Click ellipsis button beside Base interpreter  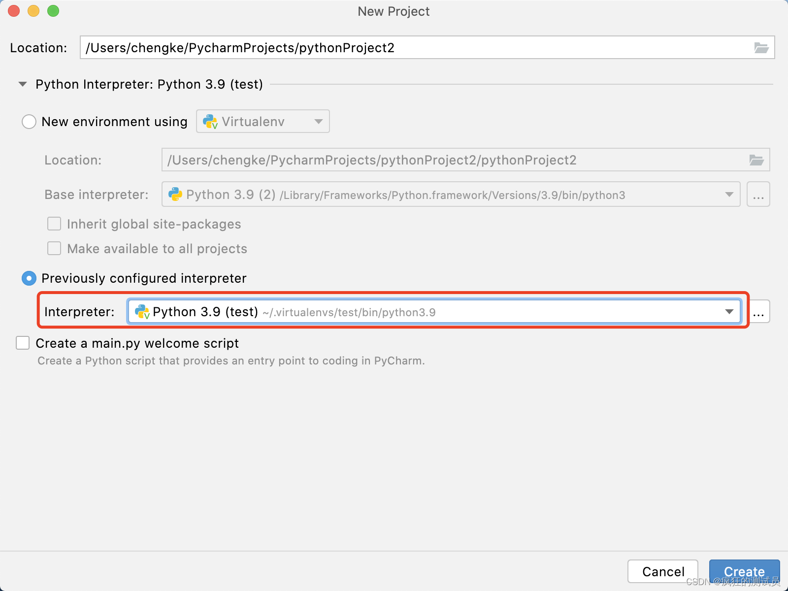[758, 195]
